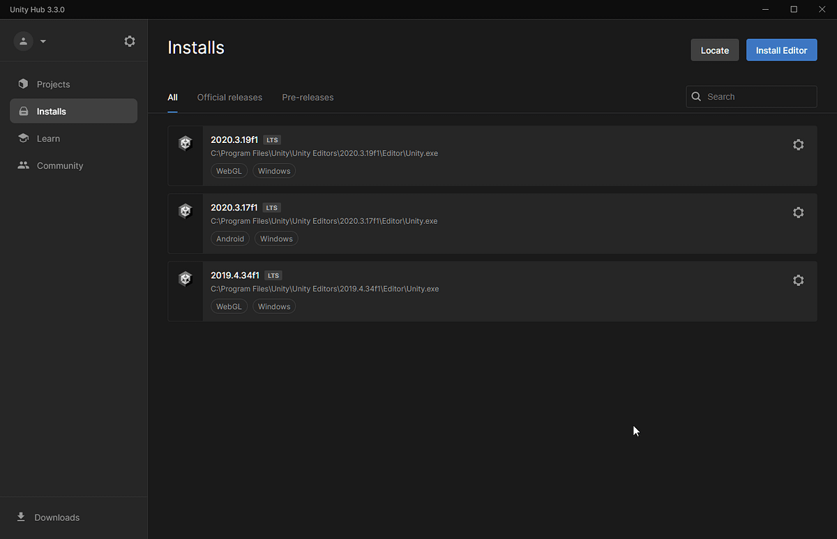The width and height of the screenshot is (837, 539).
Task: Switch to the Official releases tab
Action: click(x=229, y=97)
